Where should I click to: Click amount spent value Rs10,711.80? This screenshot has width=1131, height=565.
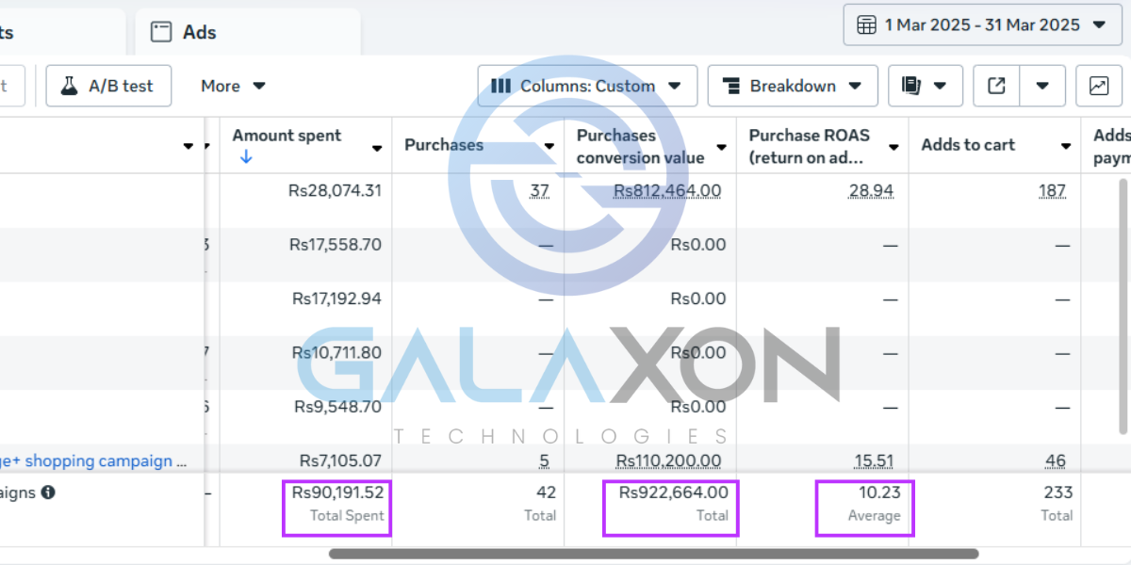(x=336, y=353)
